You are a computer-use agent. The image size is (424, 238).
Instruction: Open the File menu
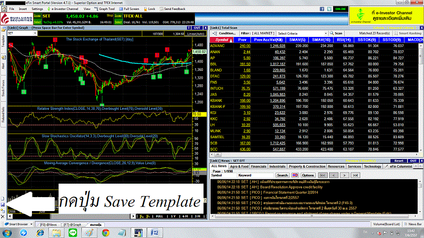11,9
